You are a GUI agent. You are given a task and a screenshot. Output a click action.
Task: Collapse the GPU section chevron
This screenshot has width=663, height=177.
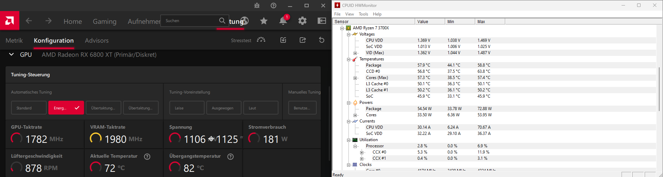[11, 55]
